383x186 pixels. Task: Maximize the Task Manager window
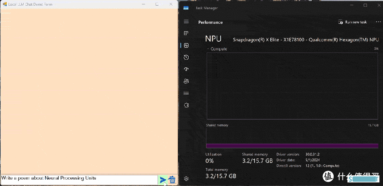[x=365, y=5]
